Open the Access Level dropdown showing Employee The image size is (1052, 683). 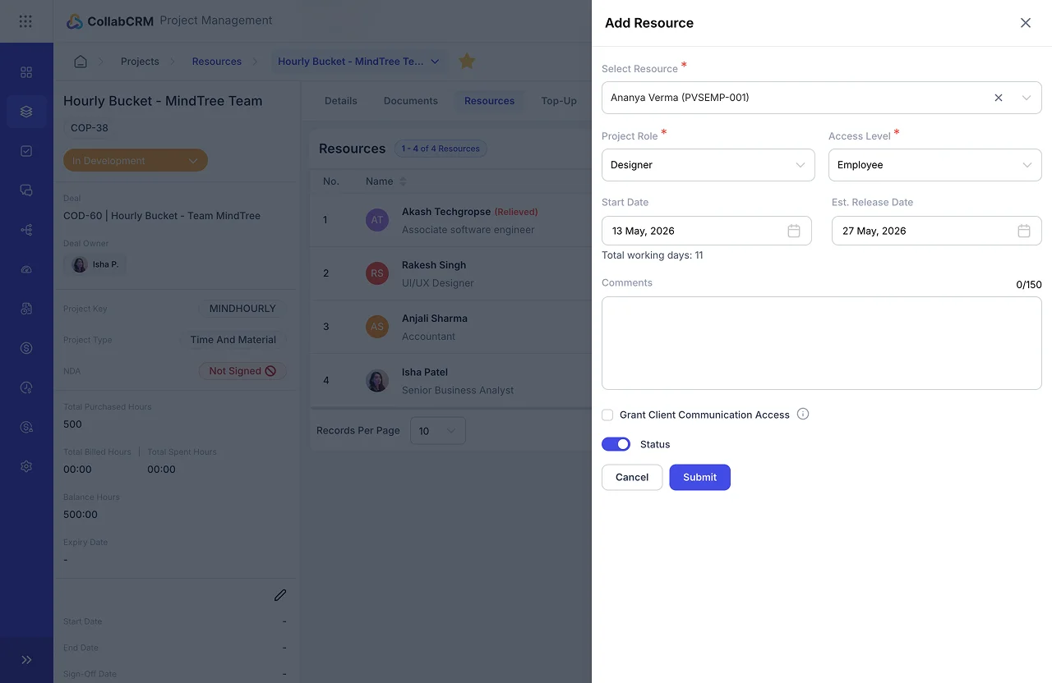click(935, 165)
